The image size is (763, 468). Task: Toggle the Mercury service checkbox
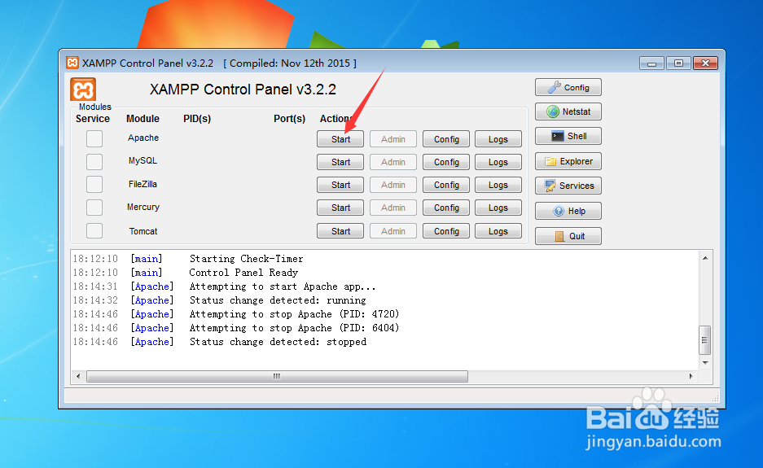point(94,208)
